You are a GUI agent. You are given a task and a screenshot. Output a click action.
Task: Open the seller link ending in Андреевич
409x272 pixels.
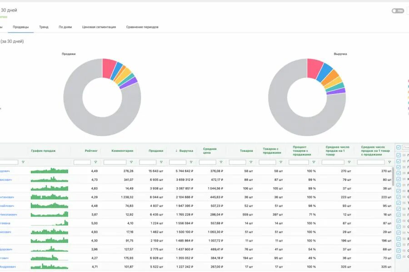click(x=8, y=267)
